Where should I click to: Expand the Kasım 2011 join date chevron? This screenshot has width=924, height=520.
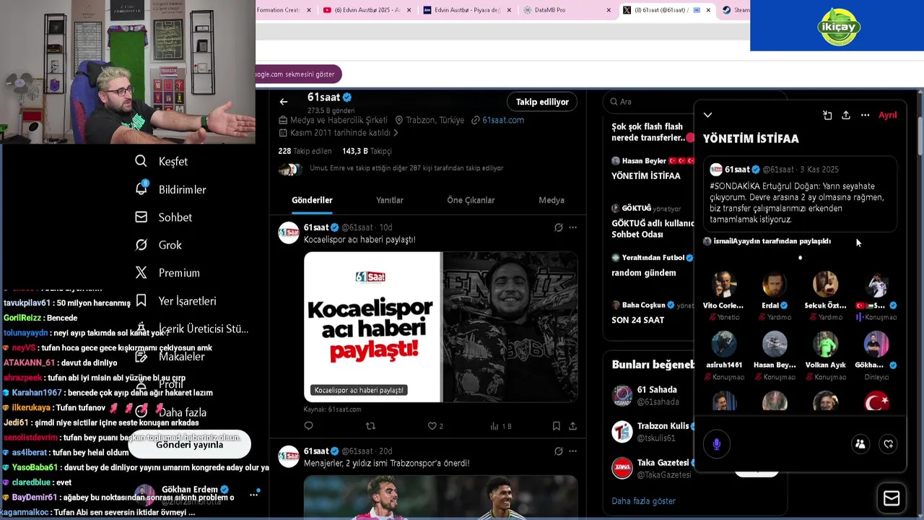click(x=395, y=133)
